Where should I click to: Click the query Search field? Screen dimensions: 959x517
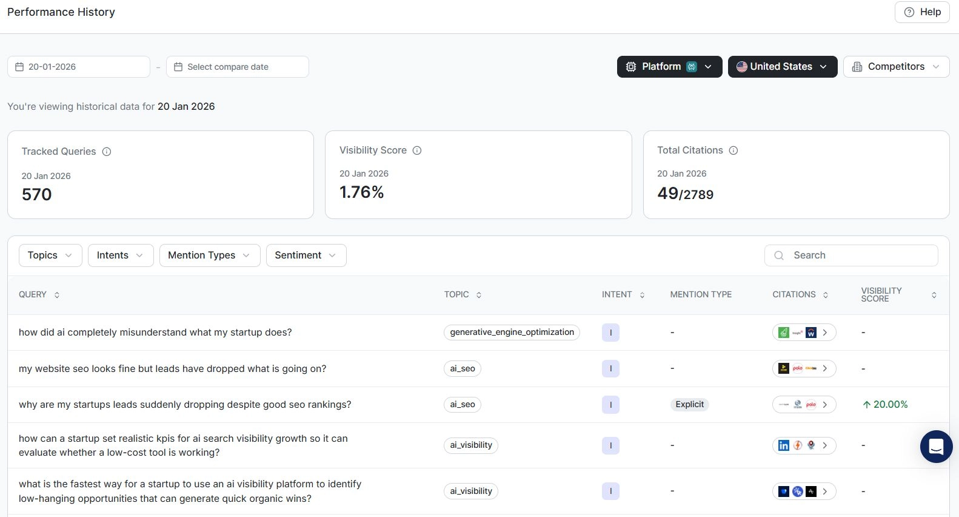(x=851, y=255)
